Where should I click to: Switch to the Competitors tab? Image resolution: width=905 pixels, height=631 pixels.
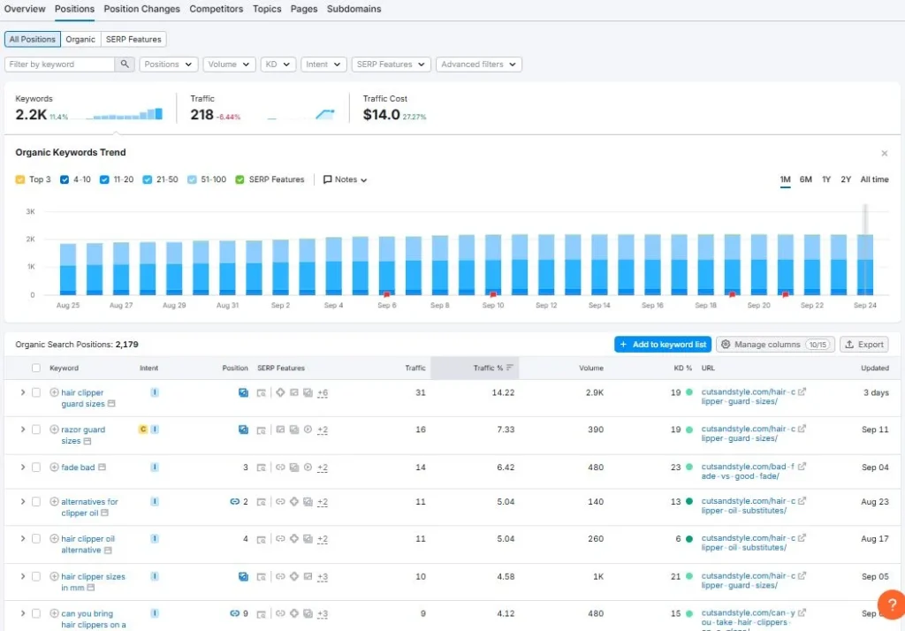pos(216,9)
